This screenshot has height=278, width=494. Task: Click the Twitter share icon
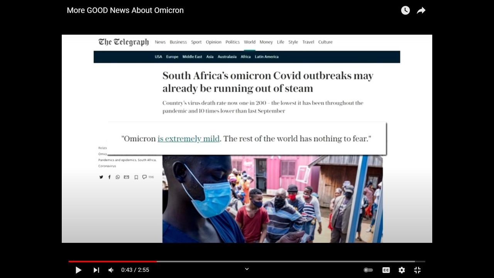pos(101,177)
